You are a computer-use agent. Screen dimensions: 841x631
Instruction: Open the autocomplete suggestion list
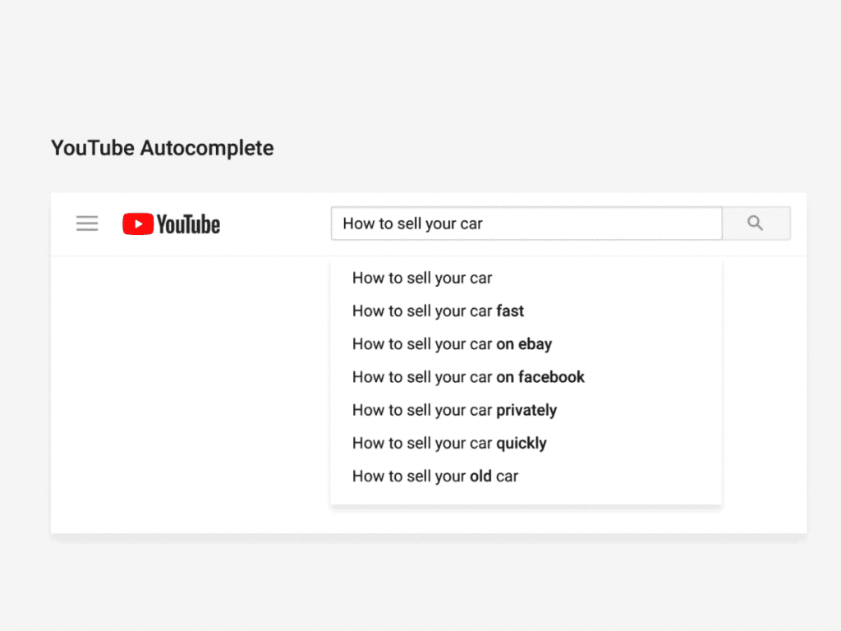526,378
